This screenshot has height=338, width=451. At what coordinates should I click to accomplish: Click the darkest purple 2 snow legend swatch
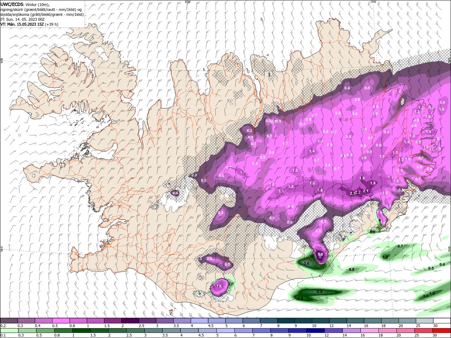click(130, 321)
